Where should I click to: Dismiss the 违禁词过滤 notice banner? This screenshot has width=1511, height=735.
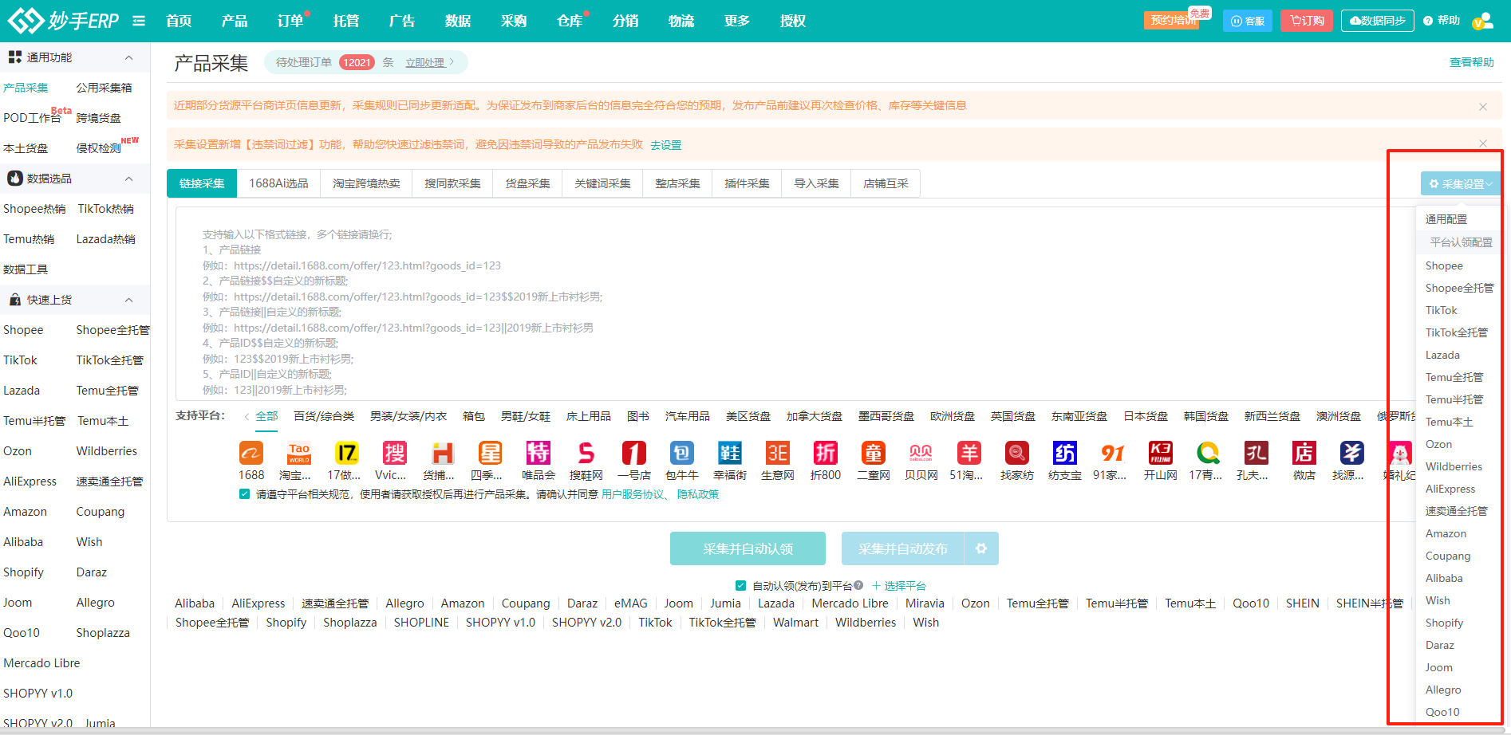pyautogui.click(x=1482, y=143)
